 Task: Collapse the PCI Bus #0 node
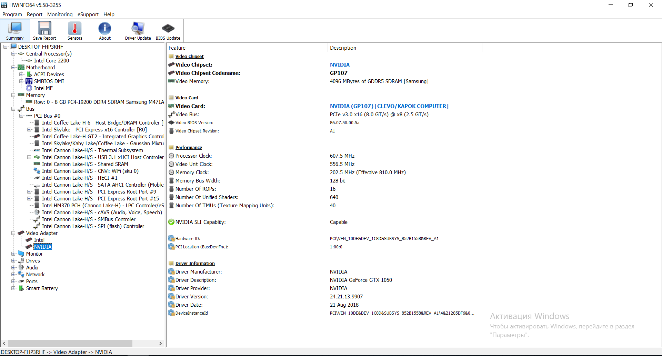[x=21, y=116]
